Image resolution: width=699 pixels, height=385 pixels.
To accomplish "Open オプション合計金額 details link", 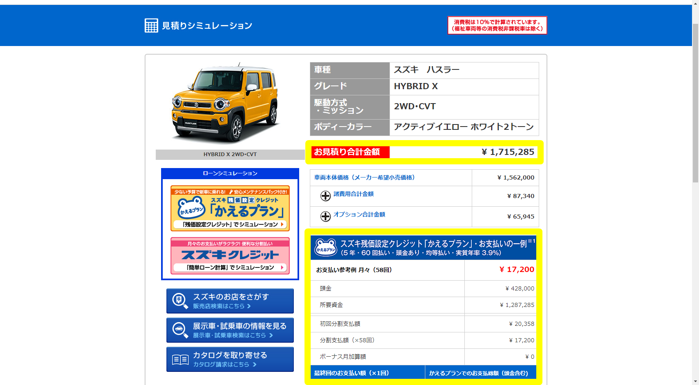I will pyautogui.click(x=359, y=214).
